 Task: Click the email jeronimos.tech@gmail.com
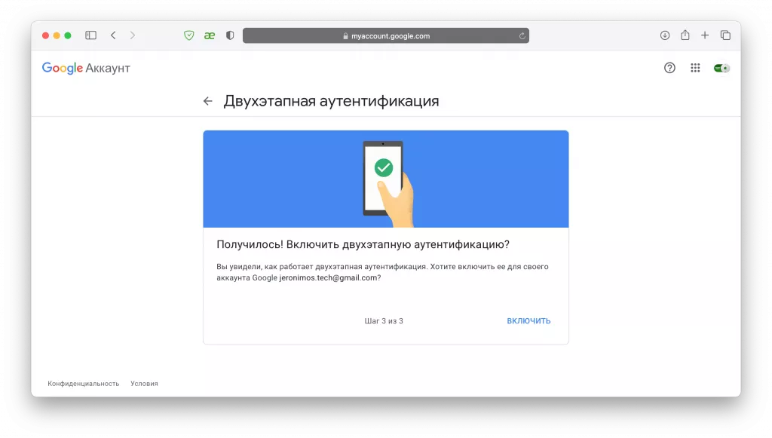coord(329,277)
